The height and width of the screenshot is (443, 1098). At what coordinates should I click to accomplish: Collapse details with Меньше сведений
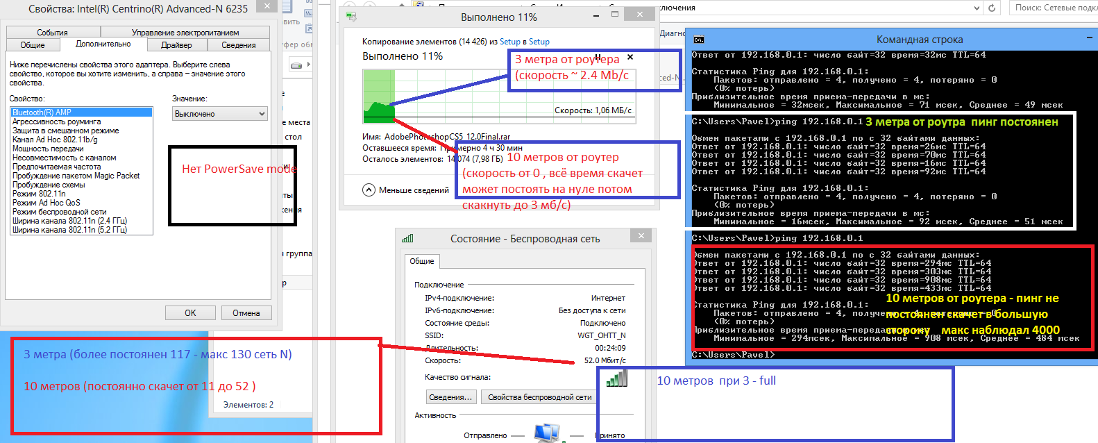pos(406,190)
